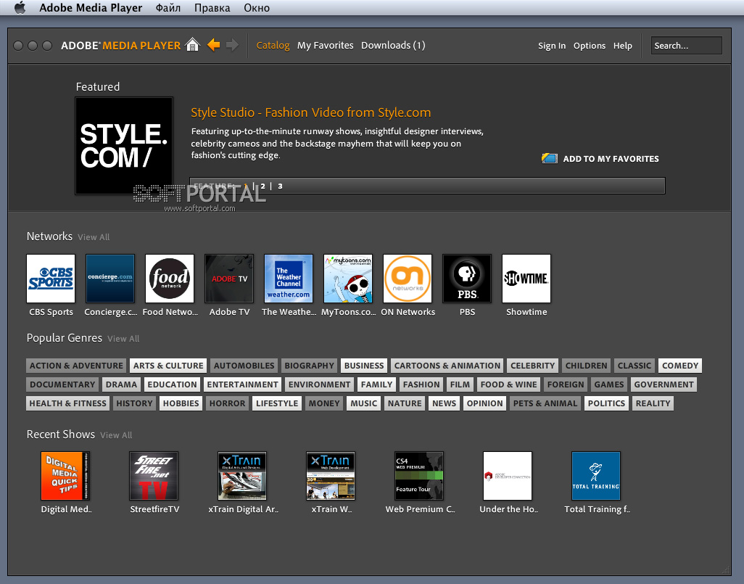Click inside the Search field
This screenshot has height=584, width=744.
[686, 46]
